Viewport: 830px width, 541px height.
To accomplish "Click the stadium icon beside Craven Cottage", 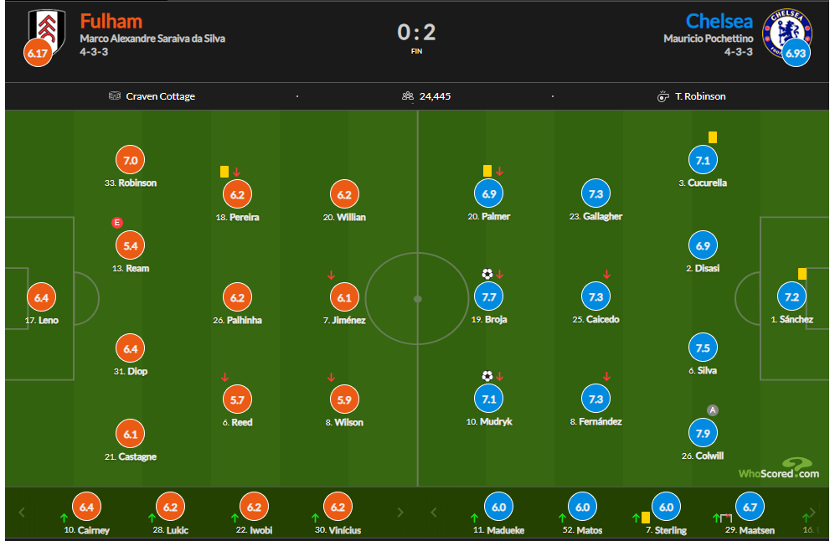I will tap(115, 95).
